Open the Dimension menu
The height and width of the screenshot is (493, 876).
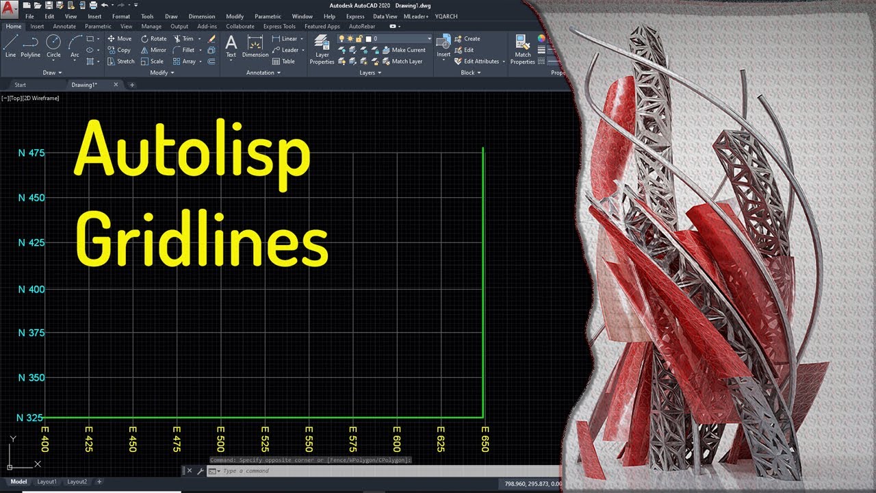pos(202,16)
